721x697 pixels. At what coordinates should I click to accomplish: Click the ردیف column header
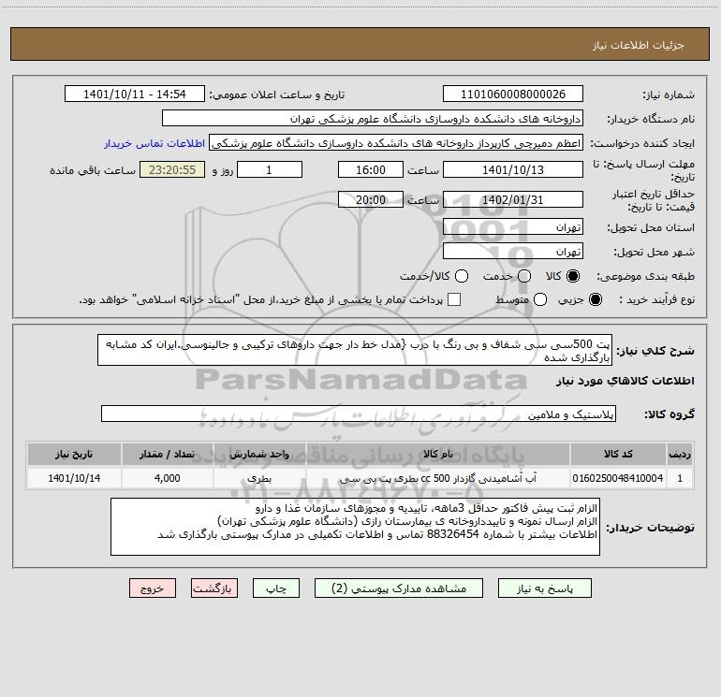click(680, 454)
